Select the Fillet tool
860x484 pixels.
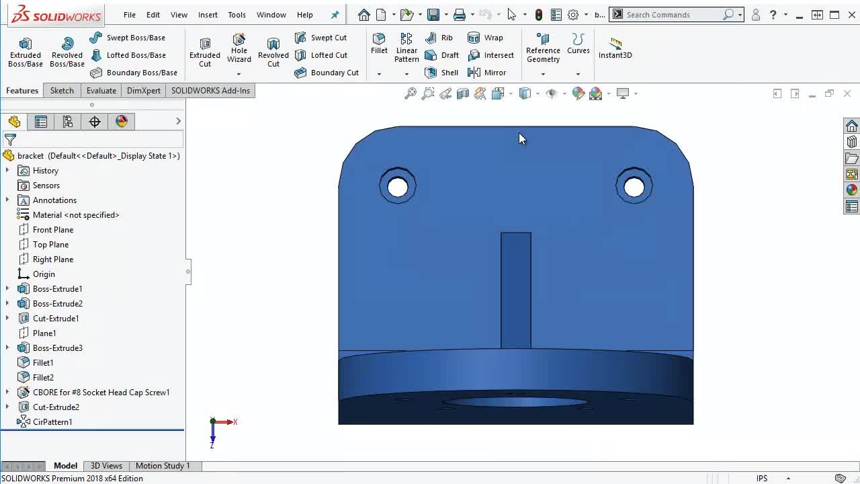(x=379, y=43)
